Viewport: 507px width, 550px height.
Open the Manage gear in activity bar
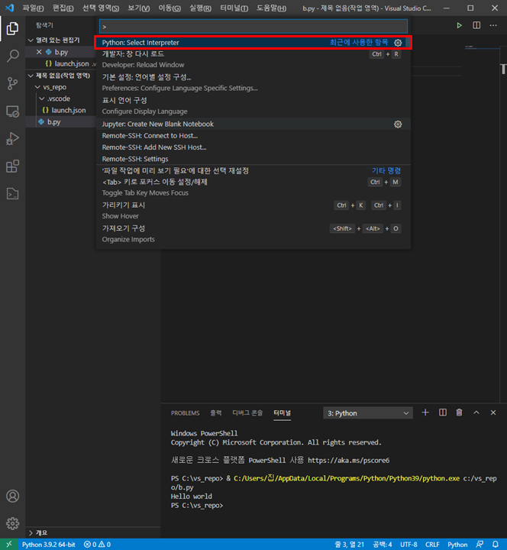[x=13, y=523]
